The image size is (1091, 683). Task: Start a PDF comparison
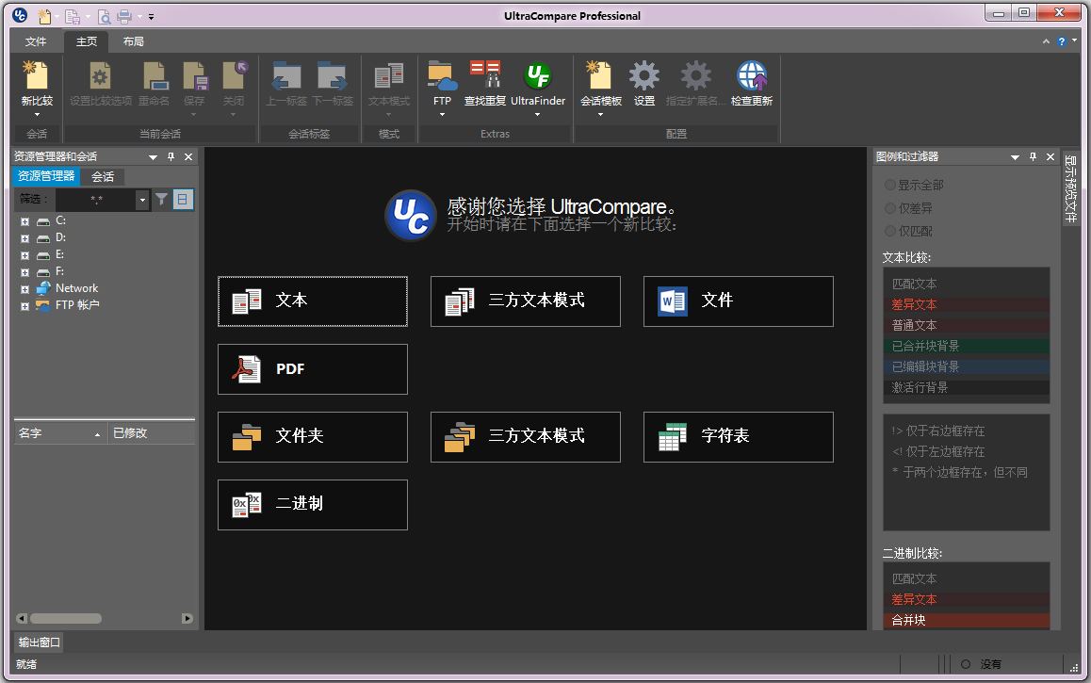313,369
